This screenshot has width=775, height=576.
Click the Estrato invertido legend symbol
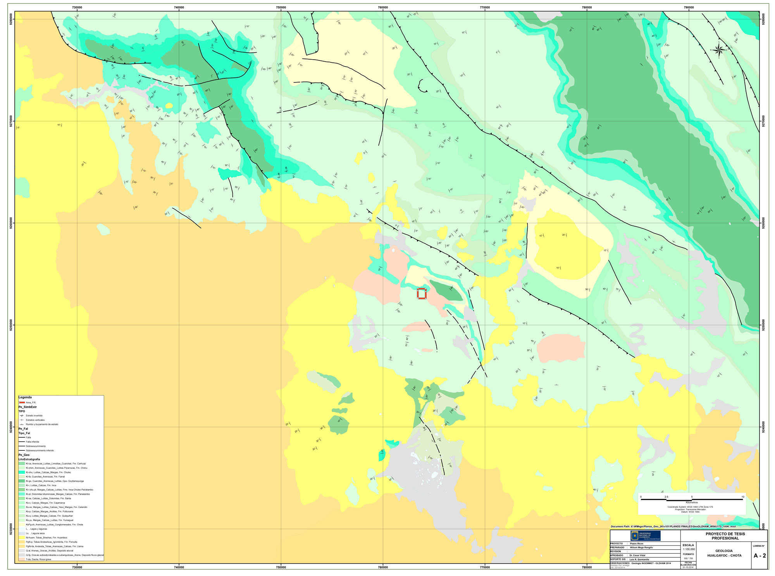(22, 416)
